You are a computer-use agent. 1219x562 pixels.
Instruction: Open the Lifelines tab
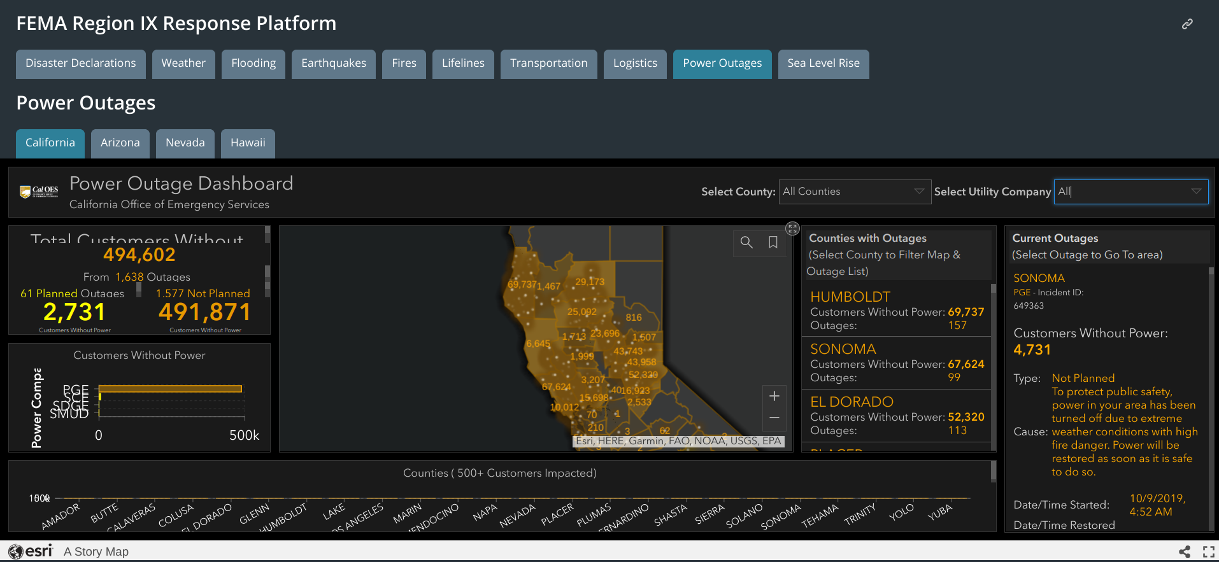(x=463, y=64)
